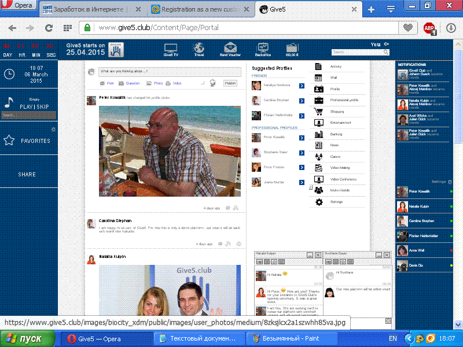The height and width of the screenshot is (347, 463).
Task: Add page to bookmarks with heart icon
Action: [x=408, y=28]
